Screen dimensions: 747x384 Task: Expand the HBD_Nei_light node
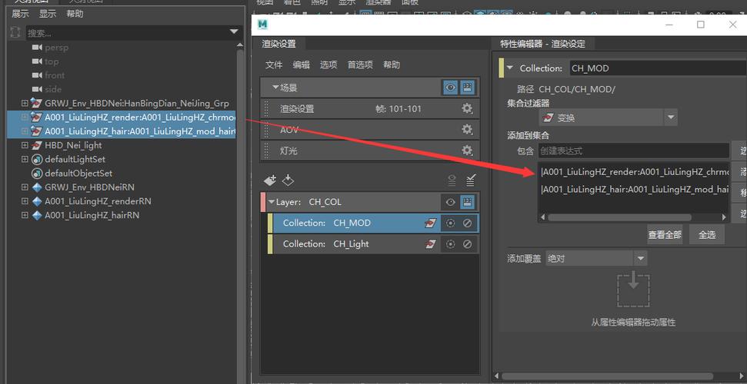coord(25,145)
